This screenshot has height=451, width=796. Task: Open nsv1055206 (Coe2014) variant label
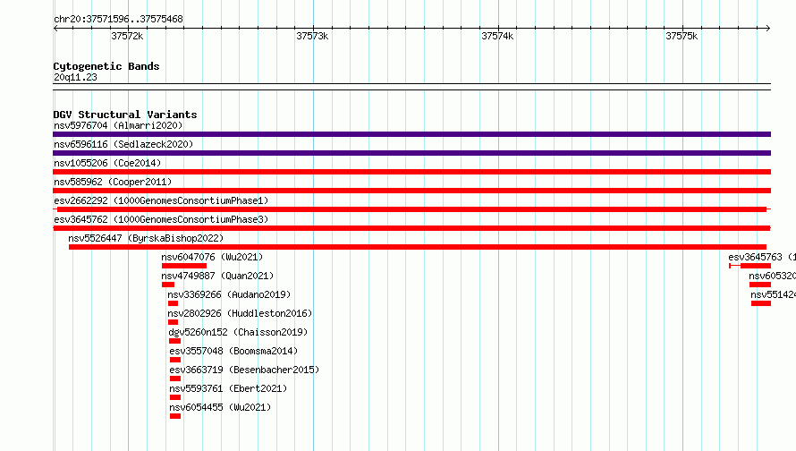(x=107, y=163)
